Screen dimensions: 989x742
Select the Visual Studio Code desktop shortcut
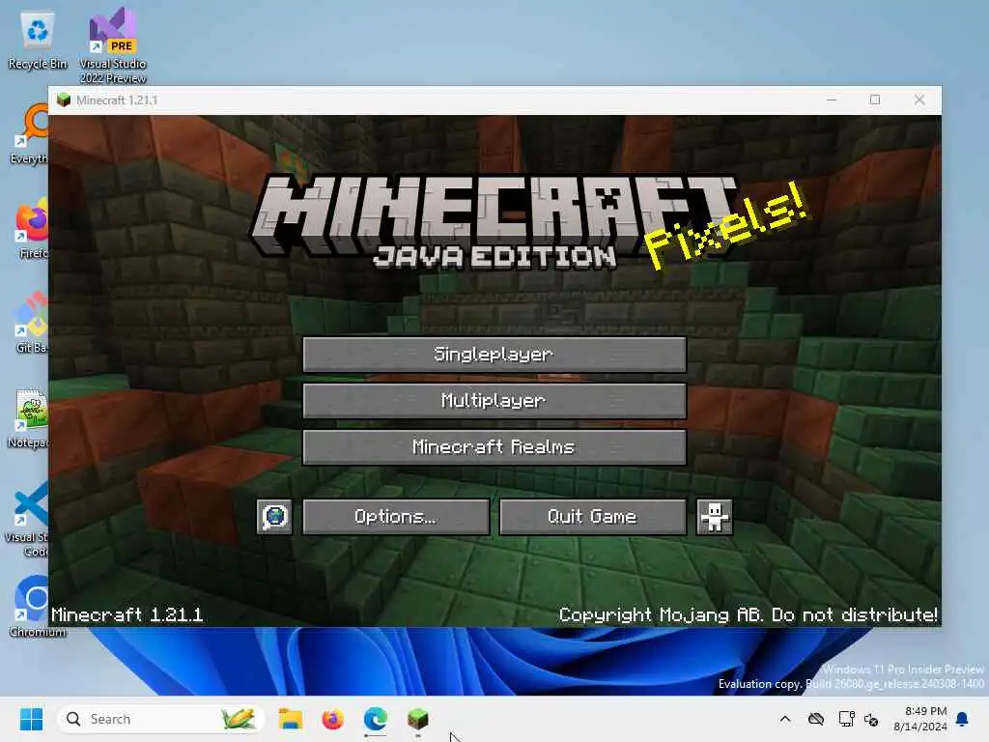pos(28,519)
